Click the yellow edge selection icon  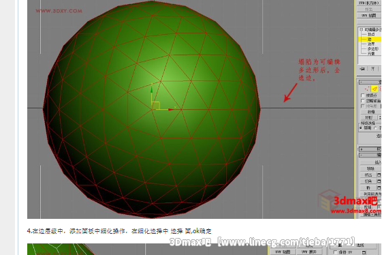click(375, 89)
